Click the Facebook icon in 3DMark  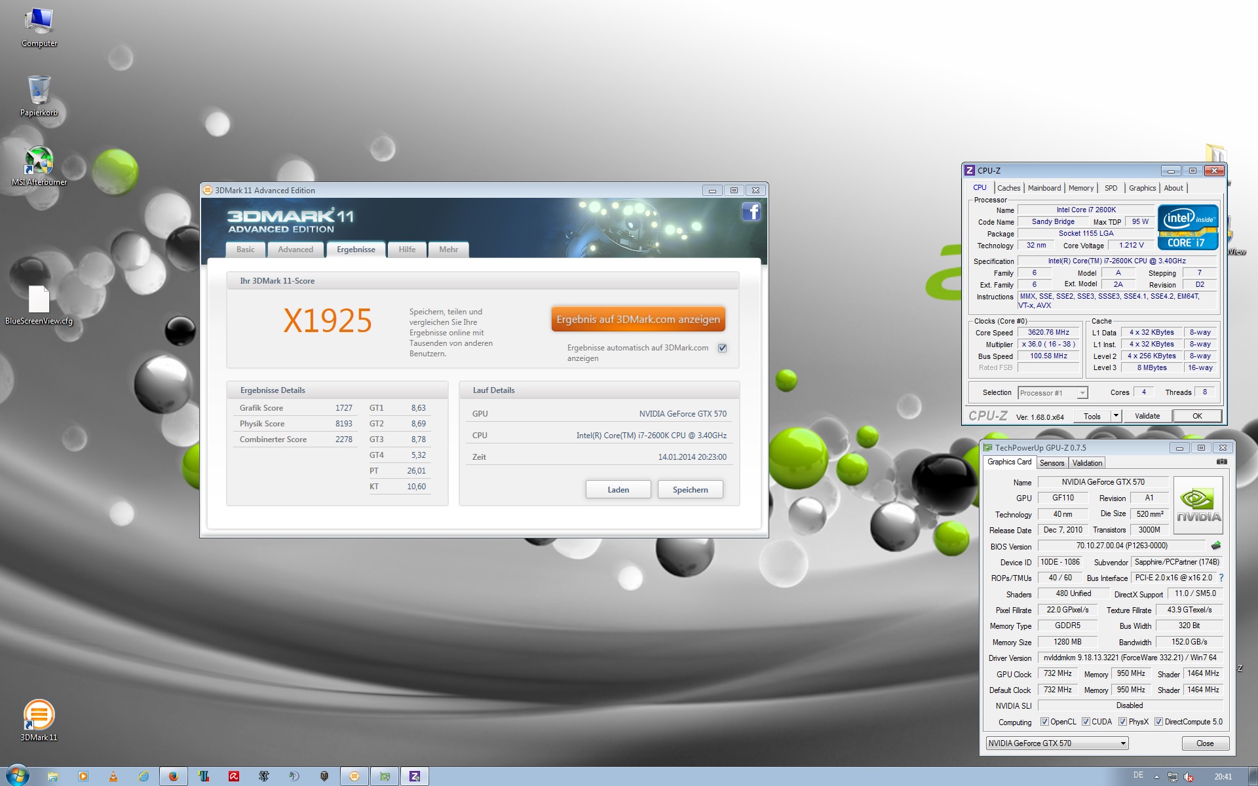(x=751, y=212)
